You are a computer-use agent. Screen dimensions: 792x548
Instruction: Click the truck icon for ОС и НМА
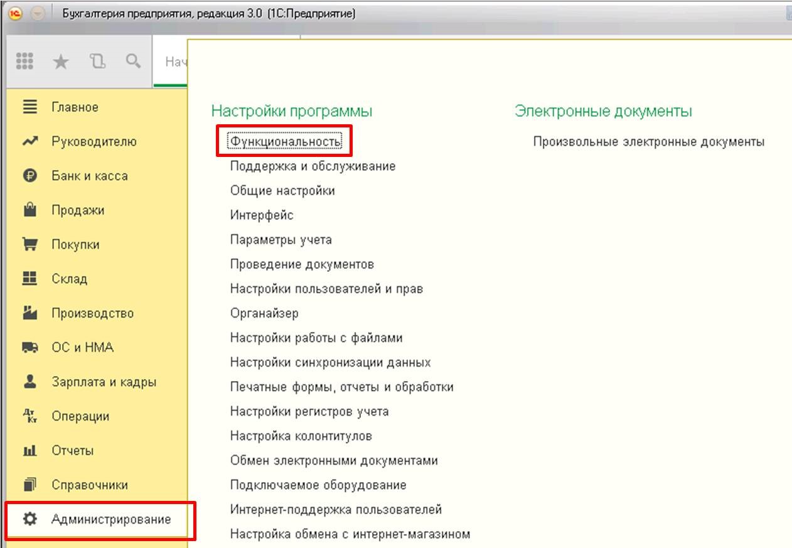pos(30,348)
